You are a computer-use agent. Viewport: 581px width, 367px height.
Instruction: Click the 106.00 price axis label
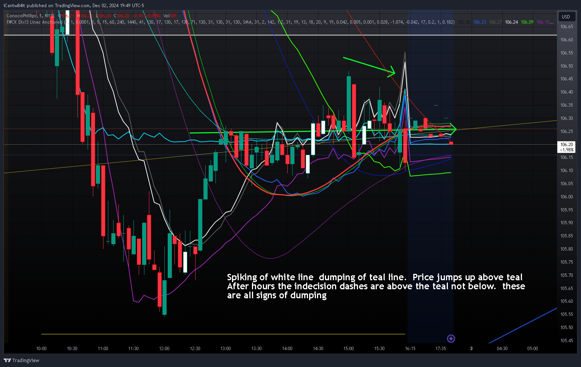pyautogui.click(x=567, y=197)
